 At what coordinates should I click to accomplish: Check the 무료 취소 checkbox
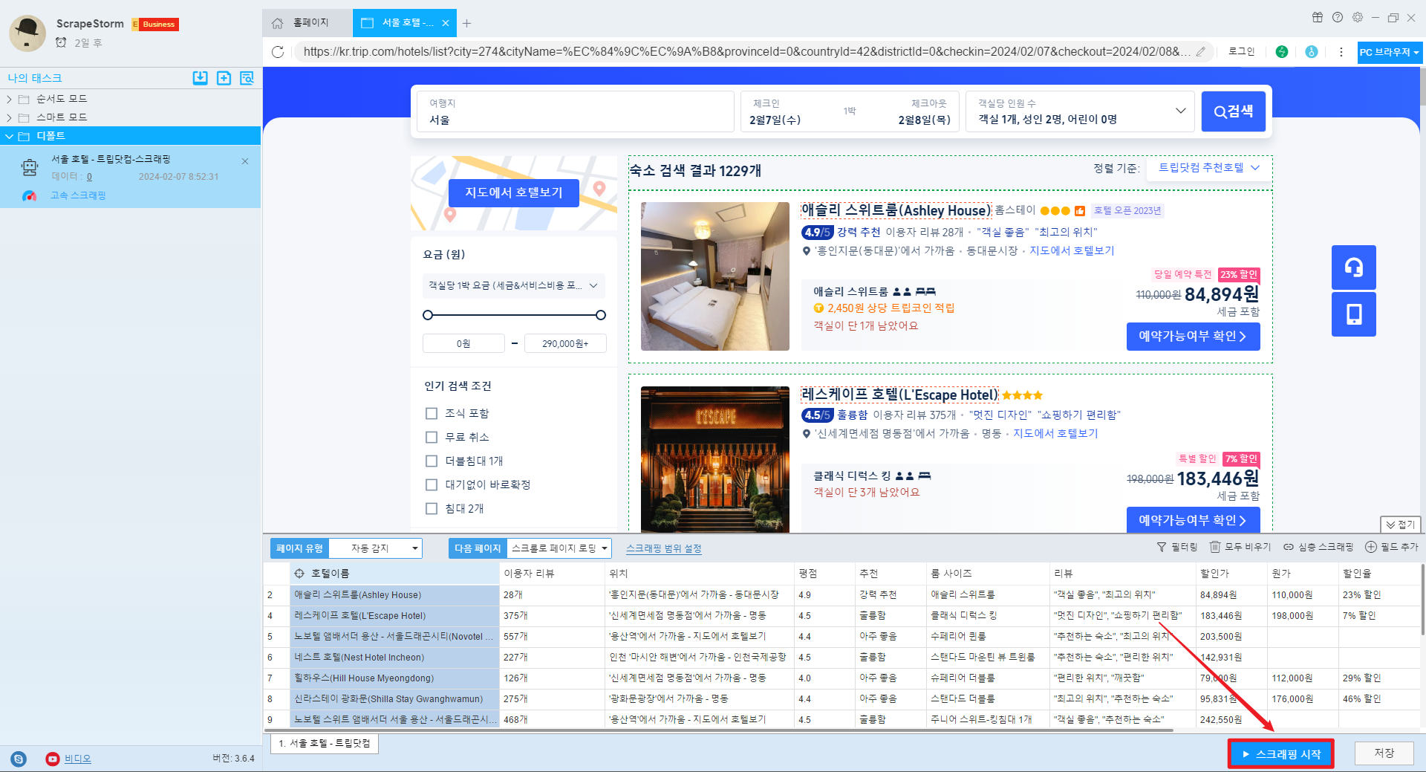click(x=432, y=437)
